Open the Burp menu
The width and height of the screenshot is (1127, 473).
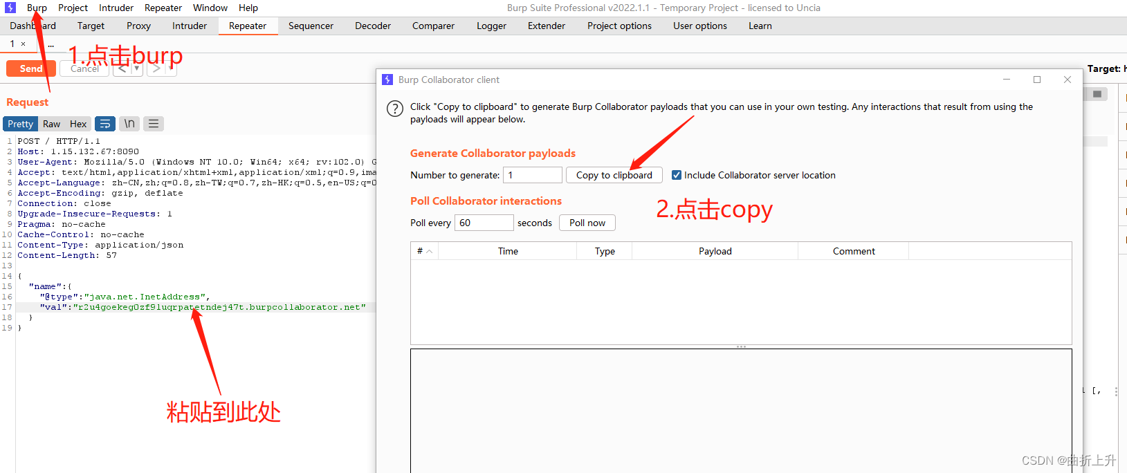point(37,8)
